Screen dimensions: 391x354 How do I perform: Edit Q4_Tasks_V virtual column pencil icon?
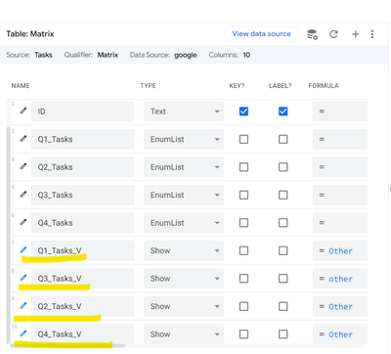(x=23, y=333)
